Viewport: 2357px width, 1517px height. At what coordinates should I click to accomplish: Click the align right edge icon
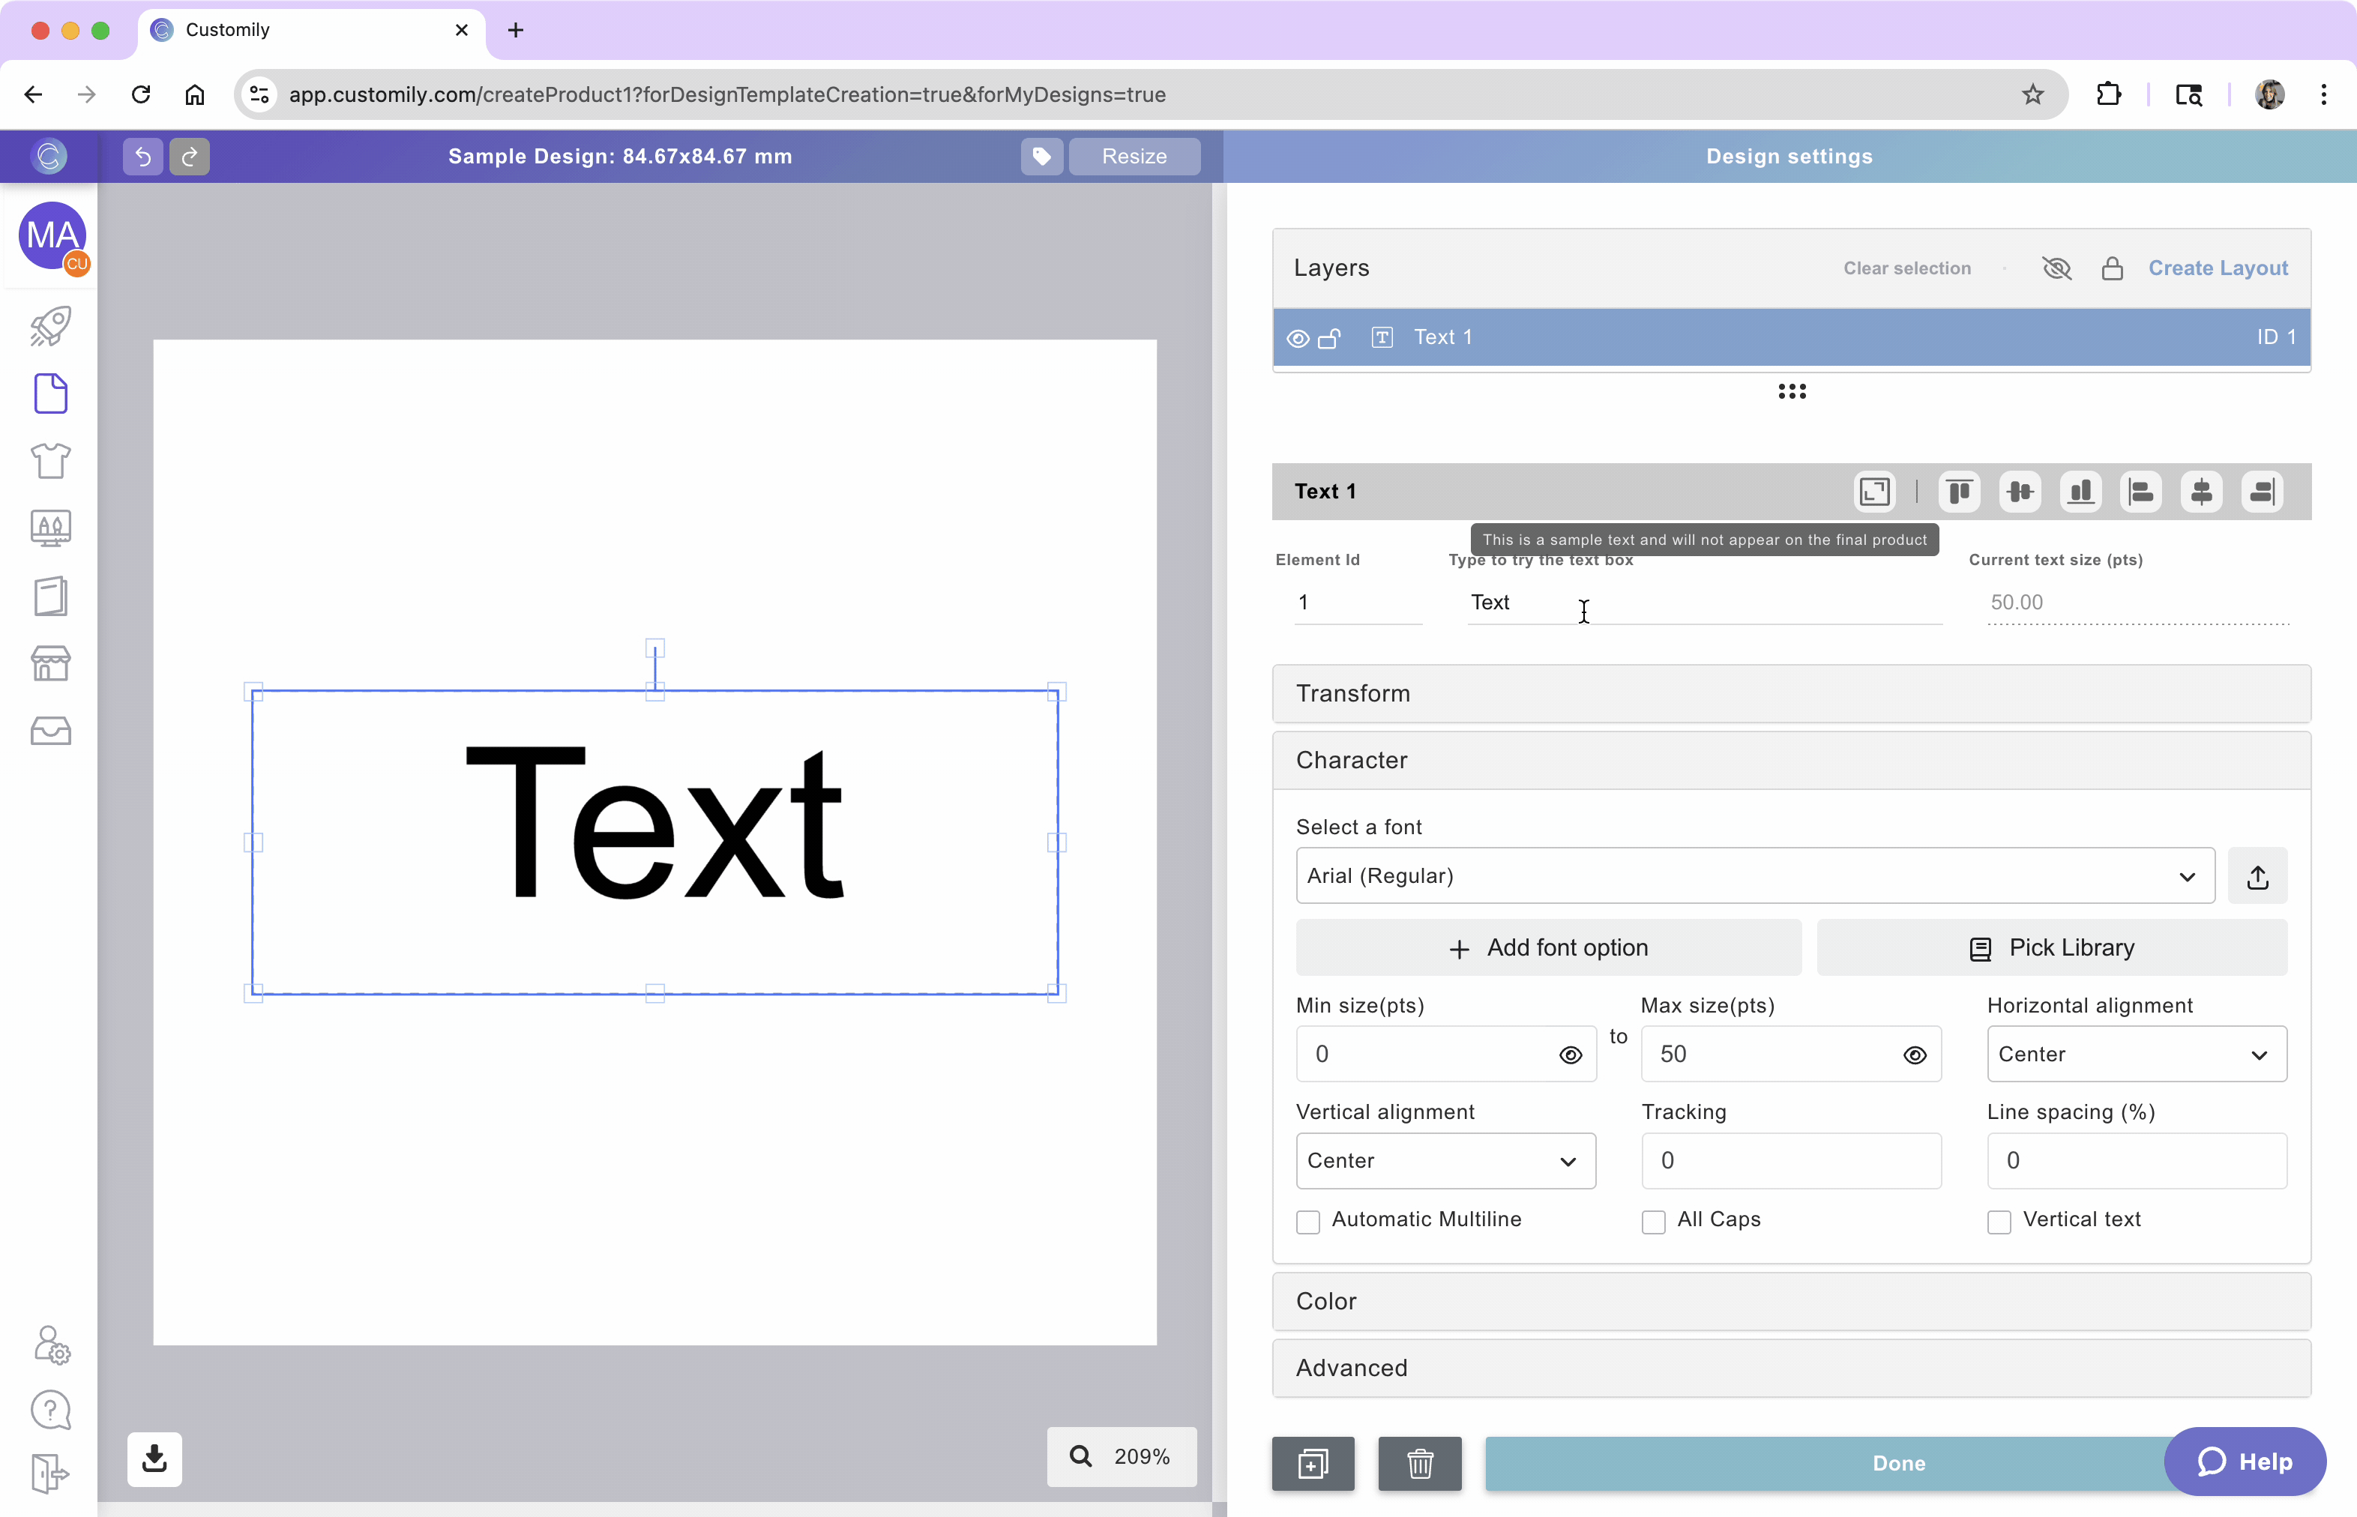coord(2262,491)
